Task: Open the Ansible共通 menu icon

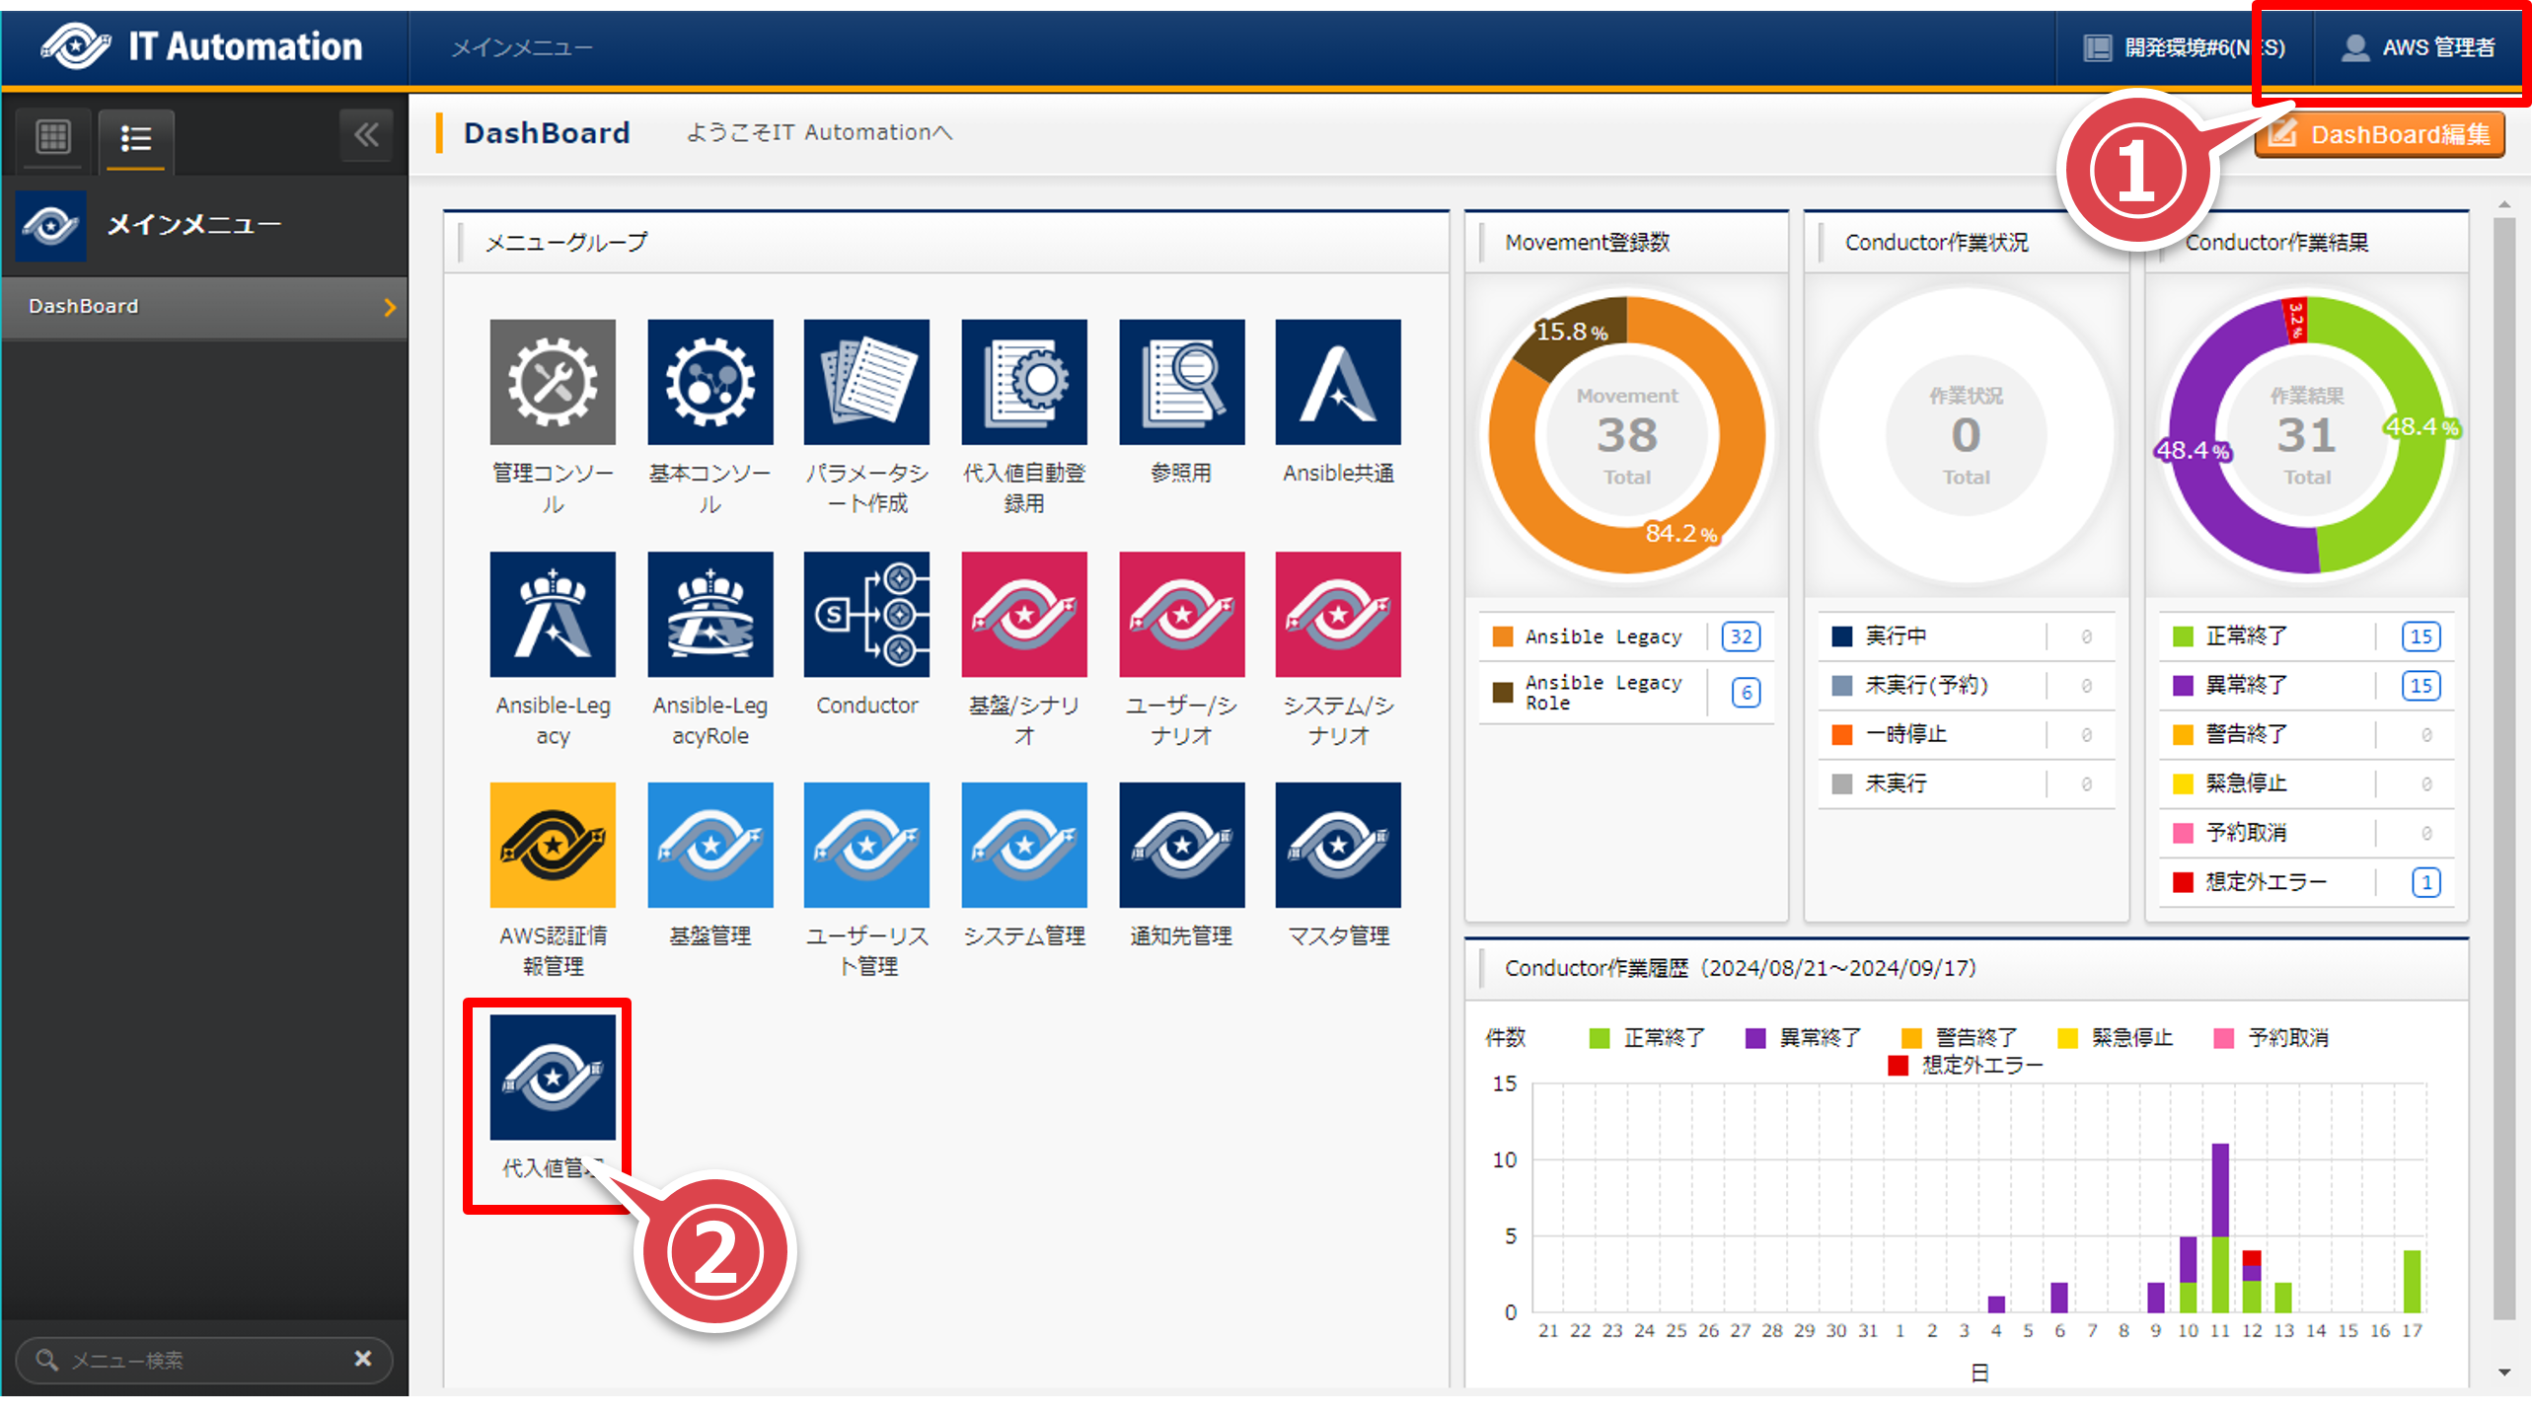Action: (x=1337, y=382)
